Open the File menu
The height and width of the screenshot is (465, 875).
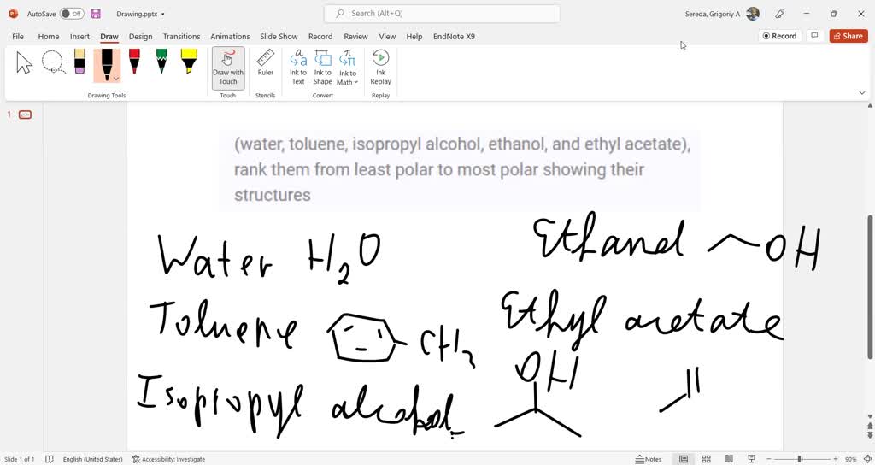click(18, 36)
